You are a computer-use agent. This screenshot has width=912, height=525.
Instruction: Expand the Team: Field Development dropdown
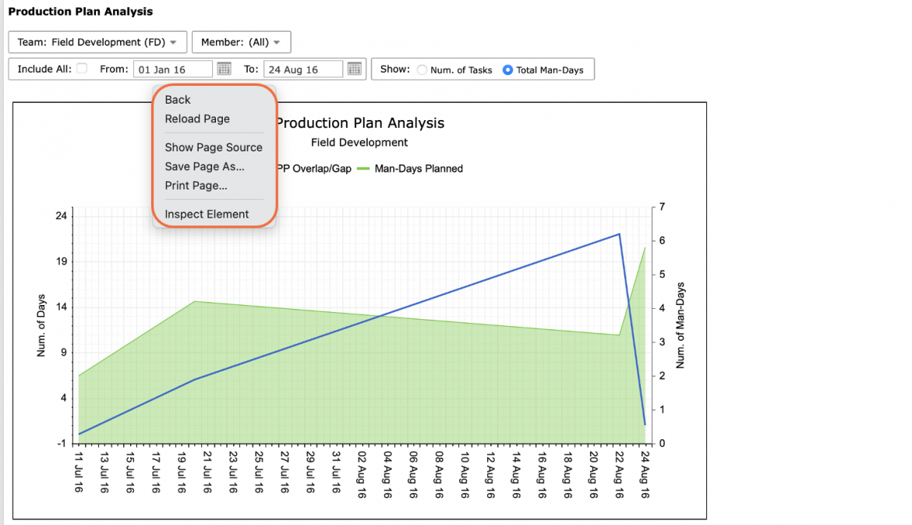coord(97,42)
